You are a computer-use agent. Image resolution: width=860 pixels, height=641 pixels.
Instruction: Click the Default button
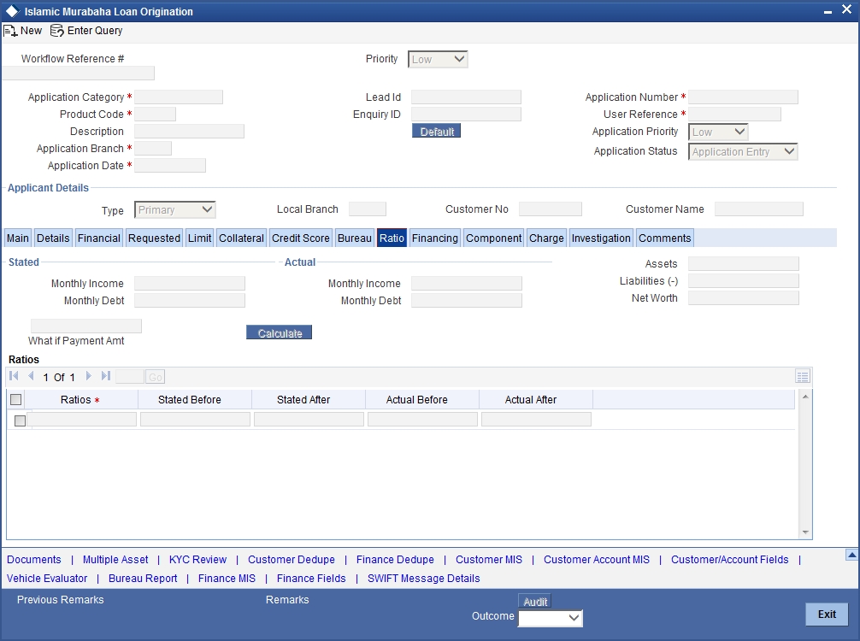437,131
